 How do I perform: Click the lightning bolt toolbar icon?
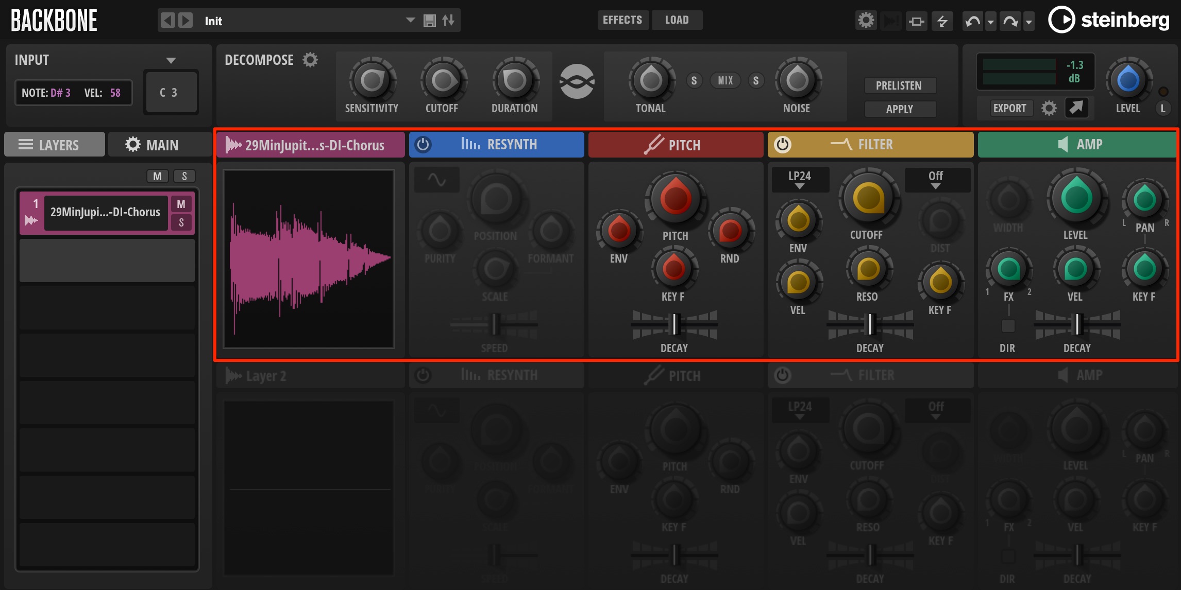942,21
